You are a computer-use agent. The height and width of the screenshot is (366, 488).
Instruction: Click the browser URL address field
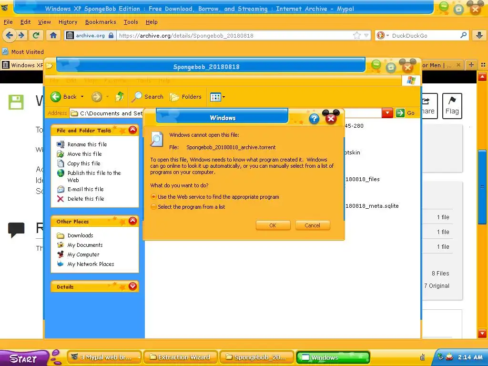(235, 35)
